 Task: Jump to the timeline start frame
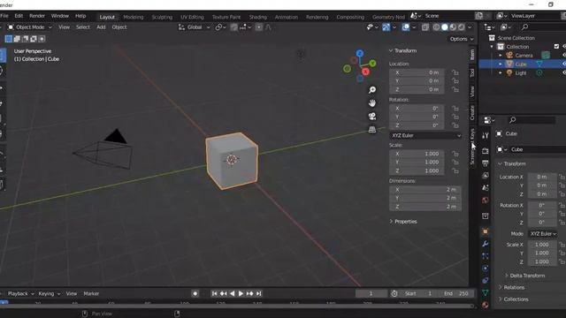214,293
